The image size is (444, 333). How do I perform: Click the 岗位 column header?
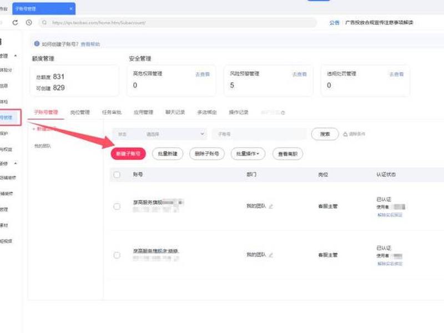click(323, 174)
